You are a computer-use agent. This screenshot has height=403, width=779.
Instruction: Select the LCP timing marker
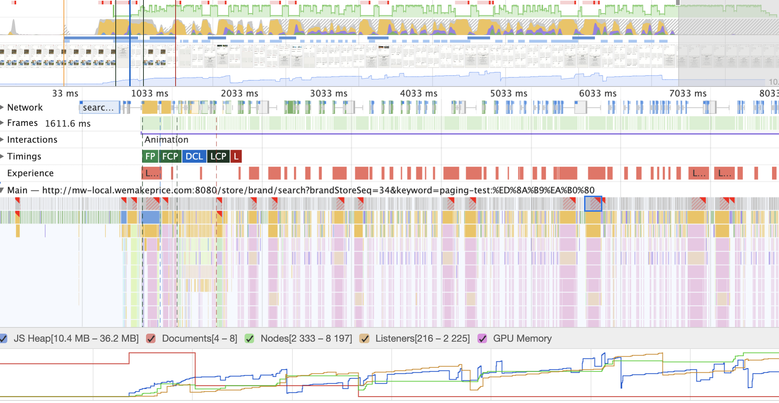click(218, 156)
